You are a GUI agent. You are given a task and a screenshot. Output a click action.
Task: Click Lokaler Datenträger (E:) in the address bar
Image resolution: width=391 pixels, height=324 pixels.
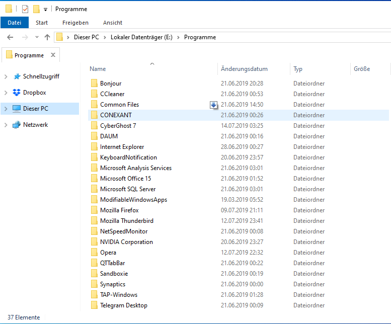pyautogui.click(x=141, y=37)
